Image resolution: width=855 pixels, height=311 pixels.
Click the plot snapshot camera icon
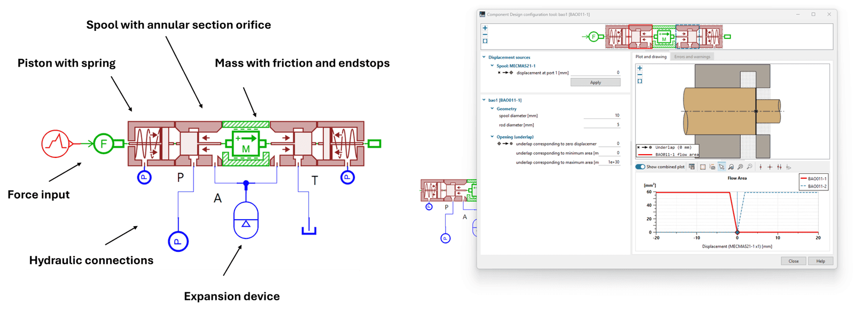tap(712, 167)
